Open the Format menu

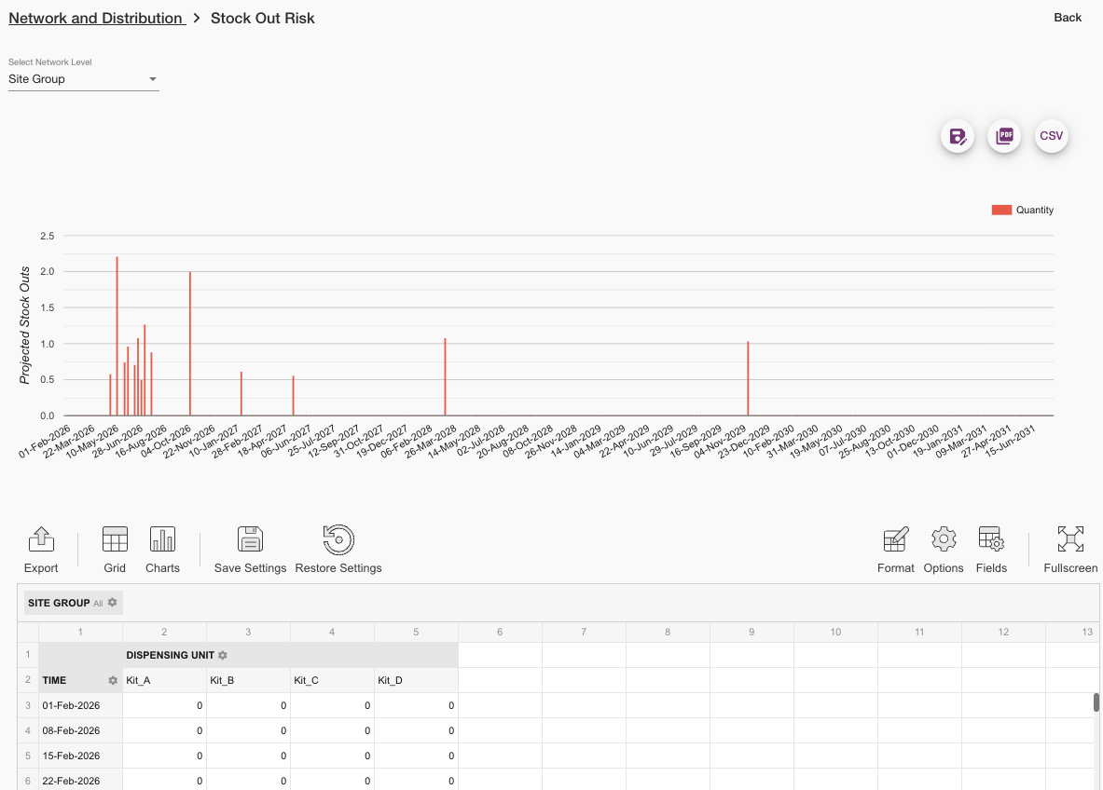(895, 549)
